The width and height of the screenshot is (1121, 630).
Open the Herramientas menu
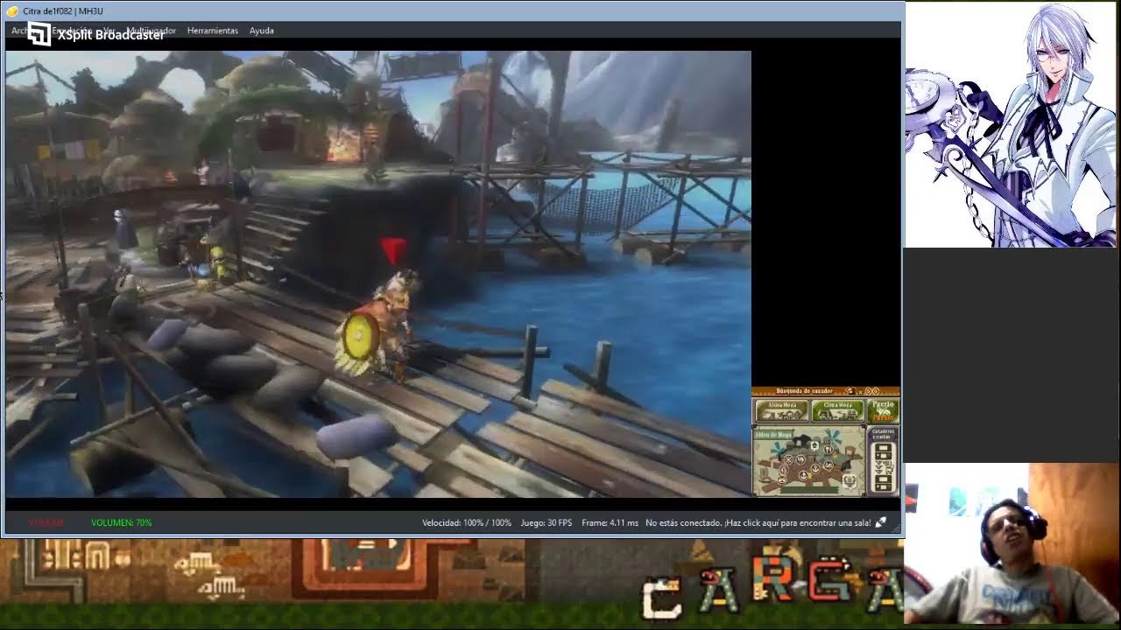pos(212,31)
